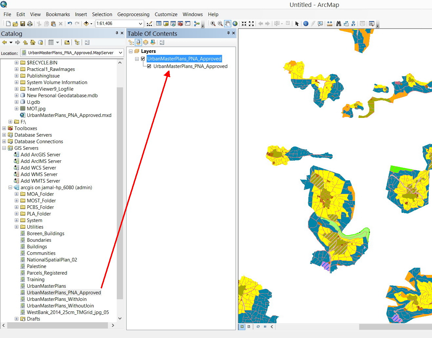Switch to List By Drawing Order
Screen dimensions: 432x338
[x=131, y=42]
